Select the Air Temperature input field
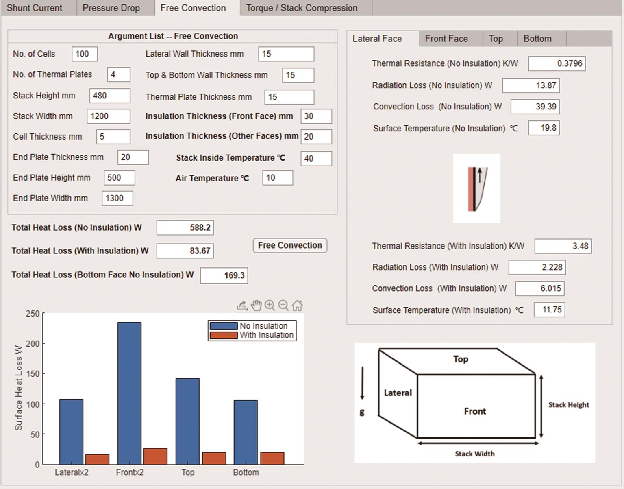This screenshot has height=489, width=624. tap(277, 178)
